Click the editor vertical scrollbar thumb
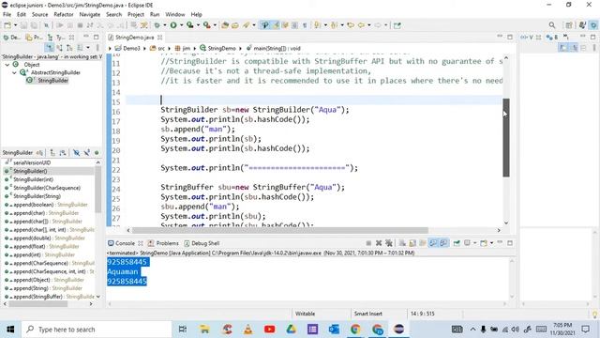This screenshot has height=338, width=600. [506, 138]
